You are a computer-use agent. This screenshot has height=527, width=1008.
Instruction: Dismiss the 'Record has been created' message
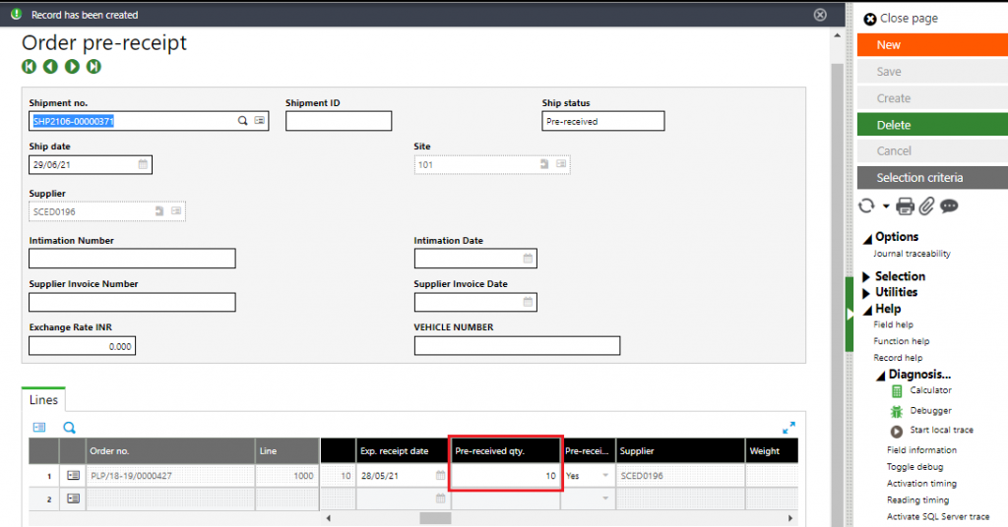820,14
